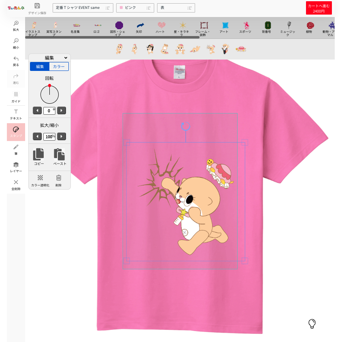Save the design with デザイン保存
The image size is (340, 342).
coord(36,8)
